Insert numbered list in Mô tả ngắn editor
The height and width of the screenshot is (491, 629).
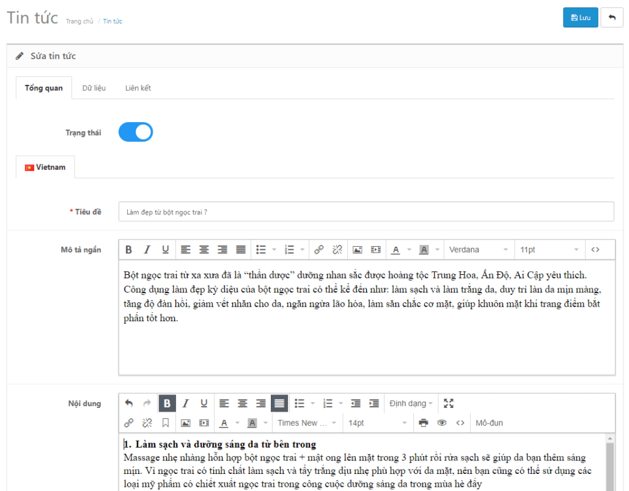(289, 250)
